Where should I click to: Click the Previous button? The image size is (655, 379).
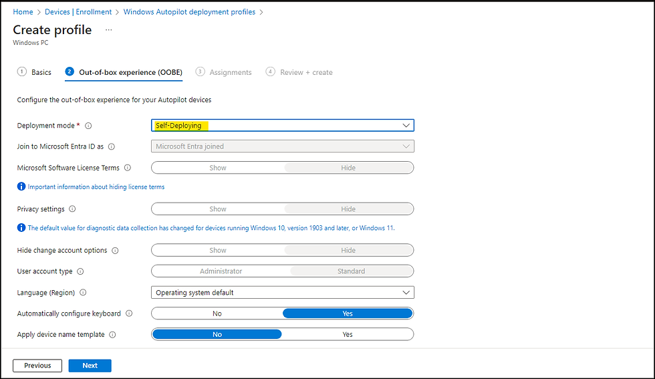pyautogui.click(x=37, y=366)
